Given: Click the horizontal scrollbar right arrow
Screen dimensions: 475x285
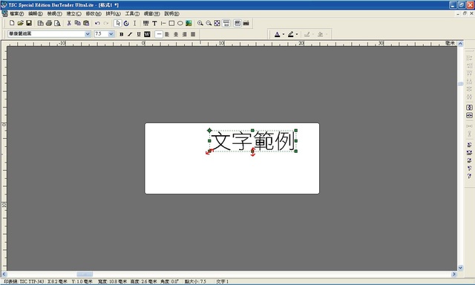Looking at the screenshot, I should point(453,274).
